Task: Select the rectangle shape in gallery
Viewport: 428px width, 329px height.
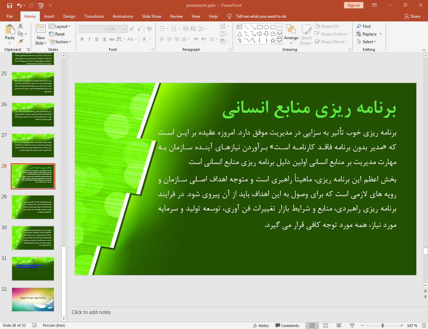Action: pyautogui.click(x=259, y=27)
